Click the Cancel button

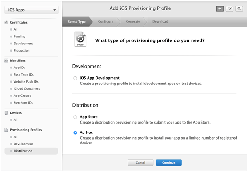click(140, 163)
